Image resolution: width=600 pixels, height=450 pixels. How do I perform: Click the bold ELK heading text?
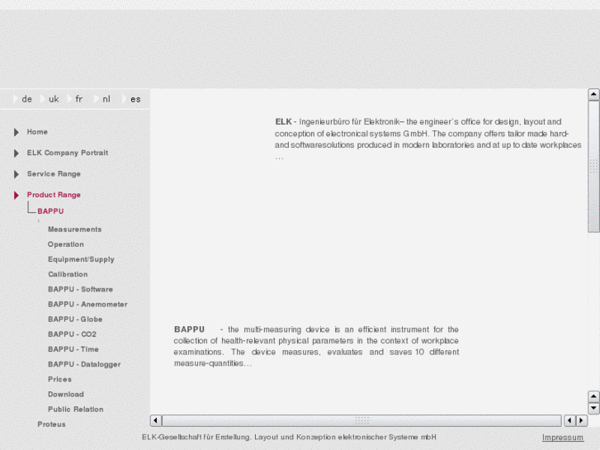pos(283,121)
